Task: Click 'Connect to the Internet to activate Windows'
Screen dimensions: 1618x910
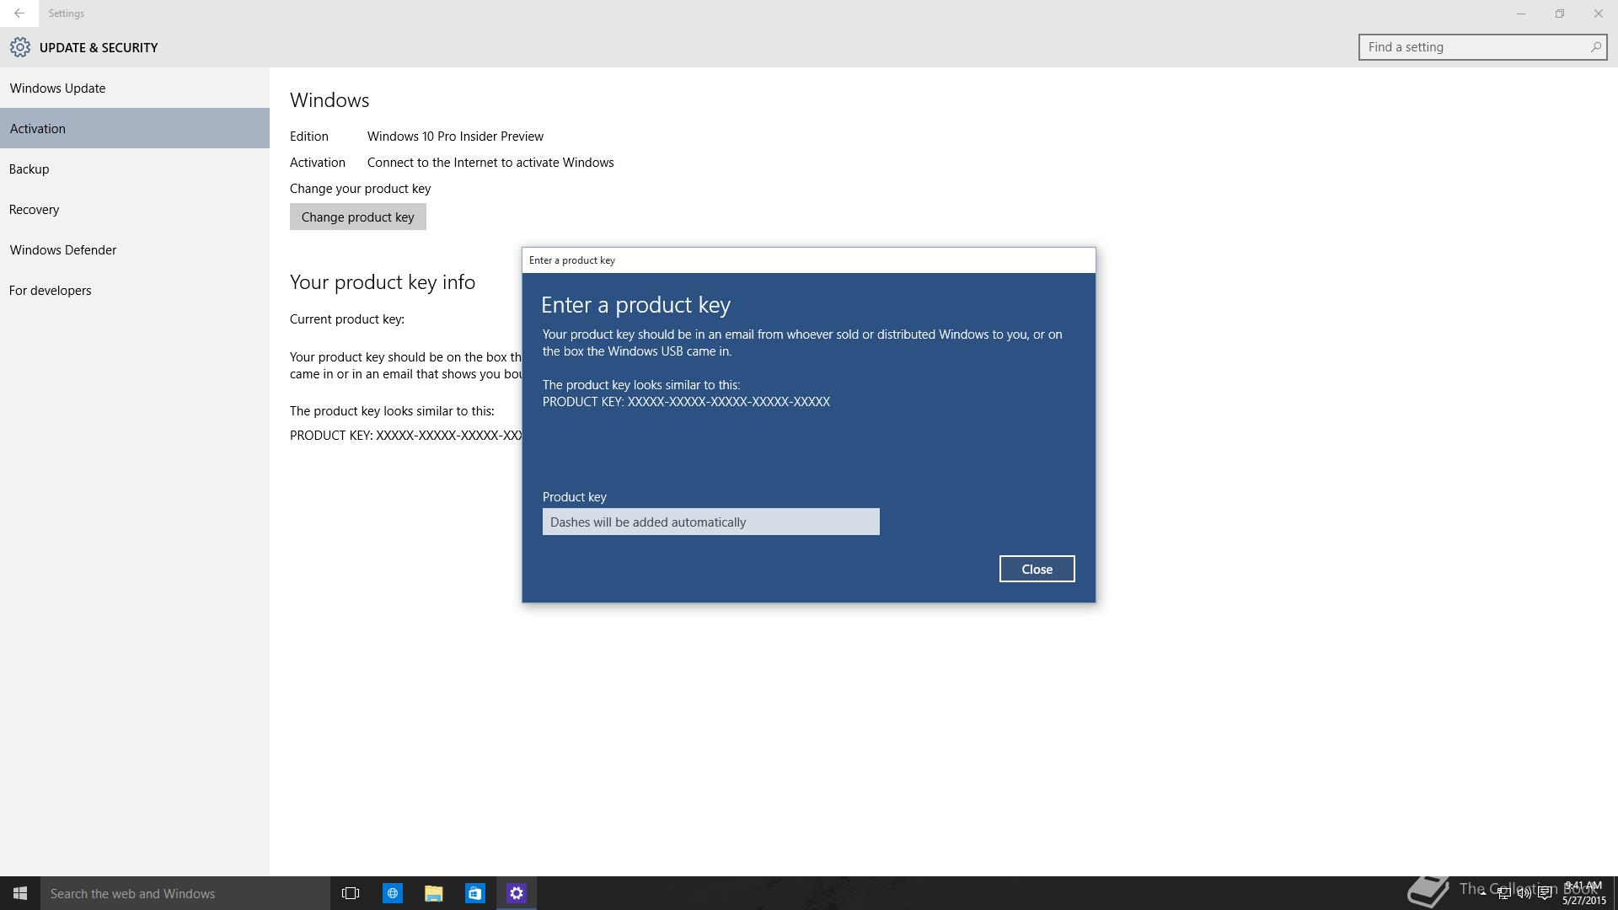Action: tap(490, 162)
